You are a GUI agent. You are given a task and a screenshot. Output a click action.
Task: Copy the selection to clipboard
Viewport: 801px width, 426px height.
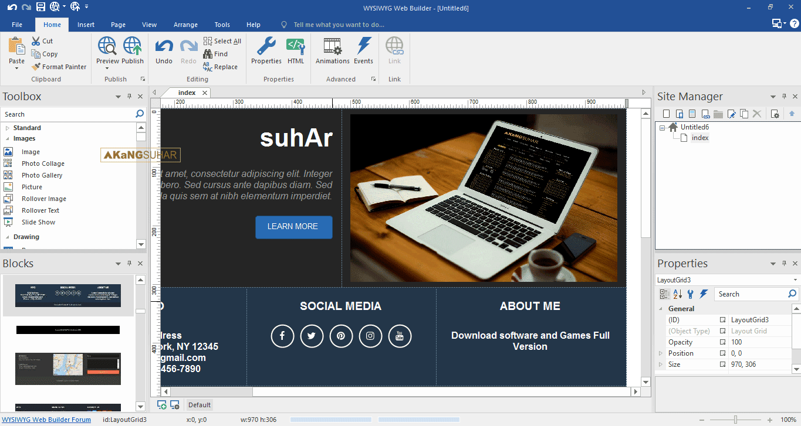[45, 54]
